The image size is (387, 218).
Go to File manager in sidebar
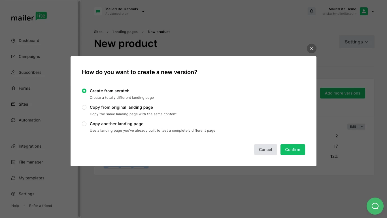click(x=31, y=162)
